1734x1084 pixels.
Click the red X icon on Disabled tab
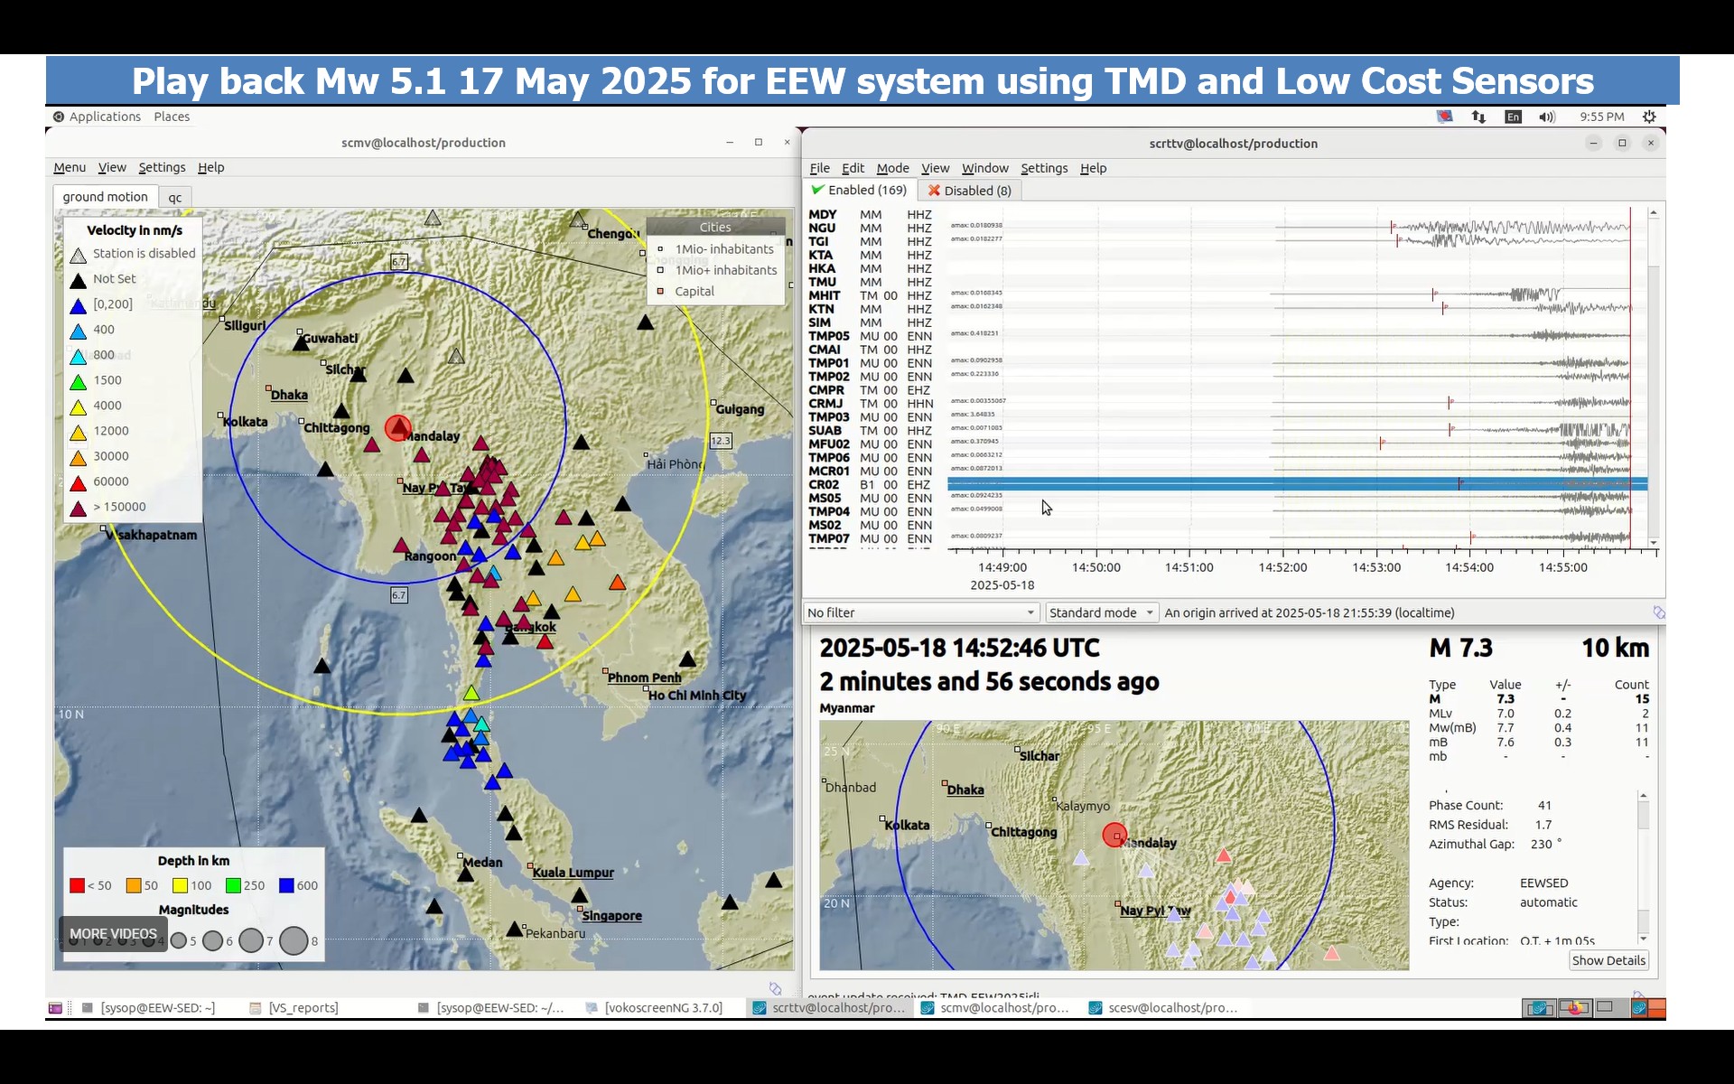[x=934, y=191]
